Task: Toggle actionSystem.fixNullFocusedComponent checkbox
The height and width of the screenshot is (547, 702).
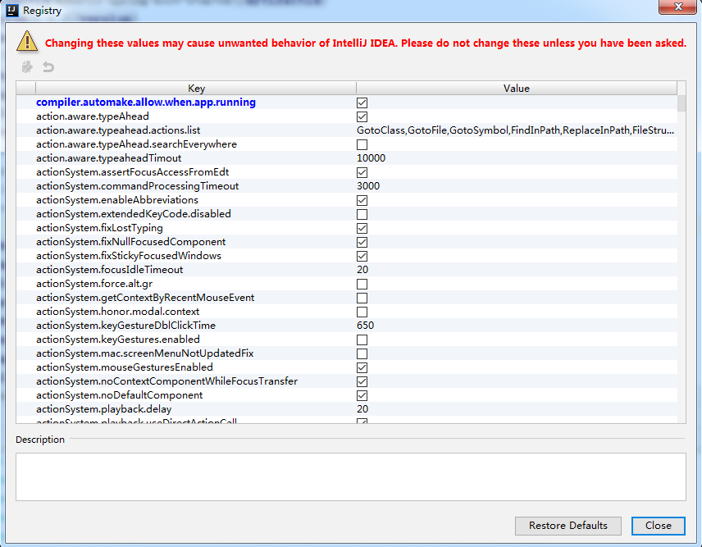Action: point(362,242)
